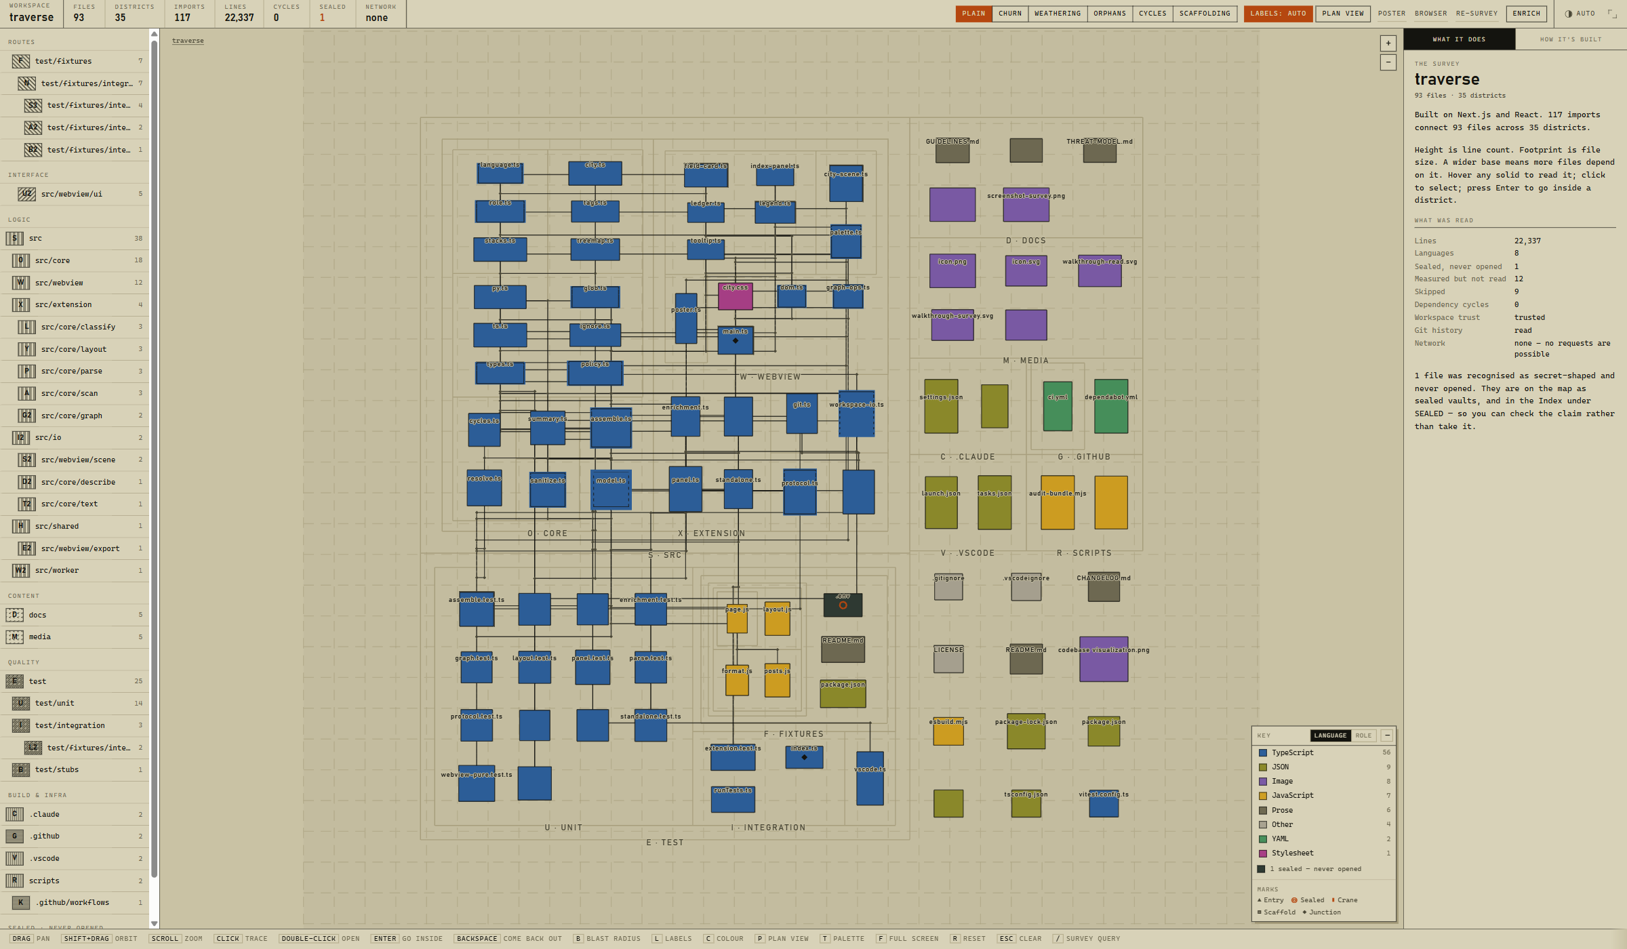This screenshot has width=1627, height=949.
Task: Open the .github/workflows tree row
Action: point(75,903)
